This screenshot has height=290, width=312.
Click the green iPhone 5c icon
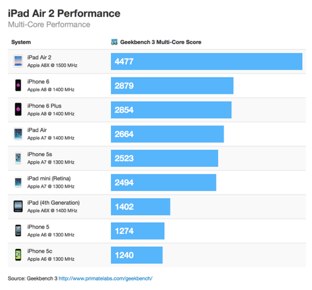[18, 255]
